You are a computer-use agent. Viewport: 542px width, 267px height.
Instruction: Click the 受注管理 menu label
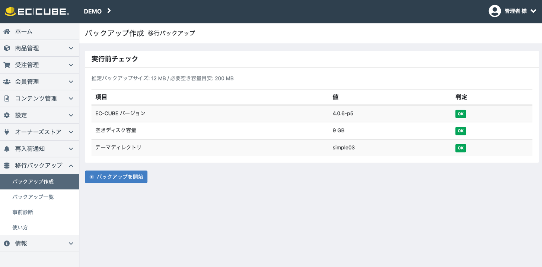27,65
